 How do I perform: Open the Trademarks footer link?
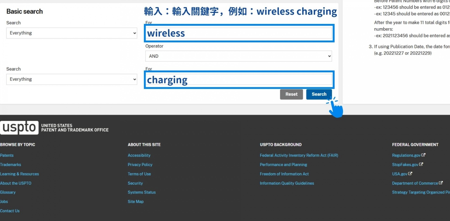(x=10, y=165)
